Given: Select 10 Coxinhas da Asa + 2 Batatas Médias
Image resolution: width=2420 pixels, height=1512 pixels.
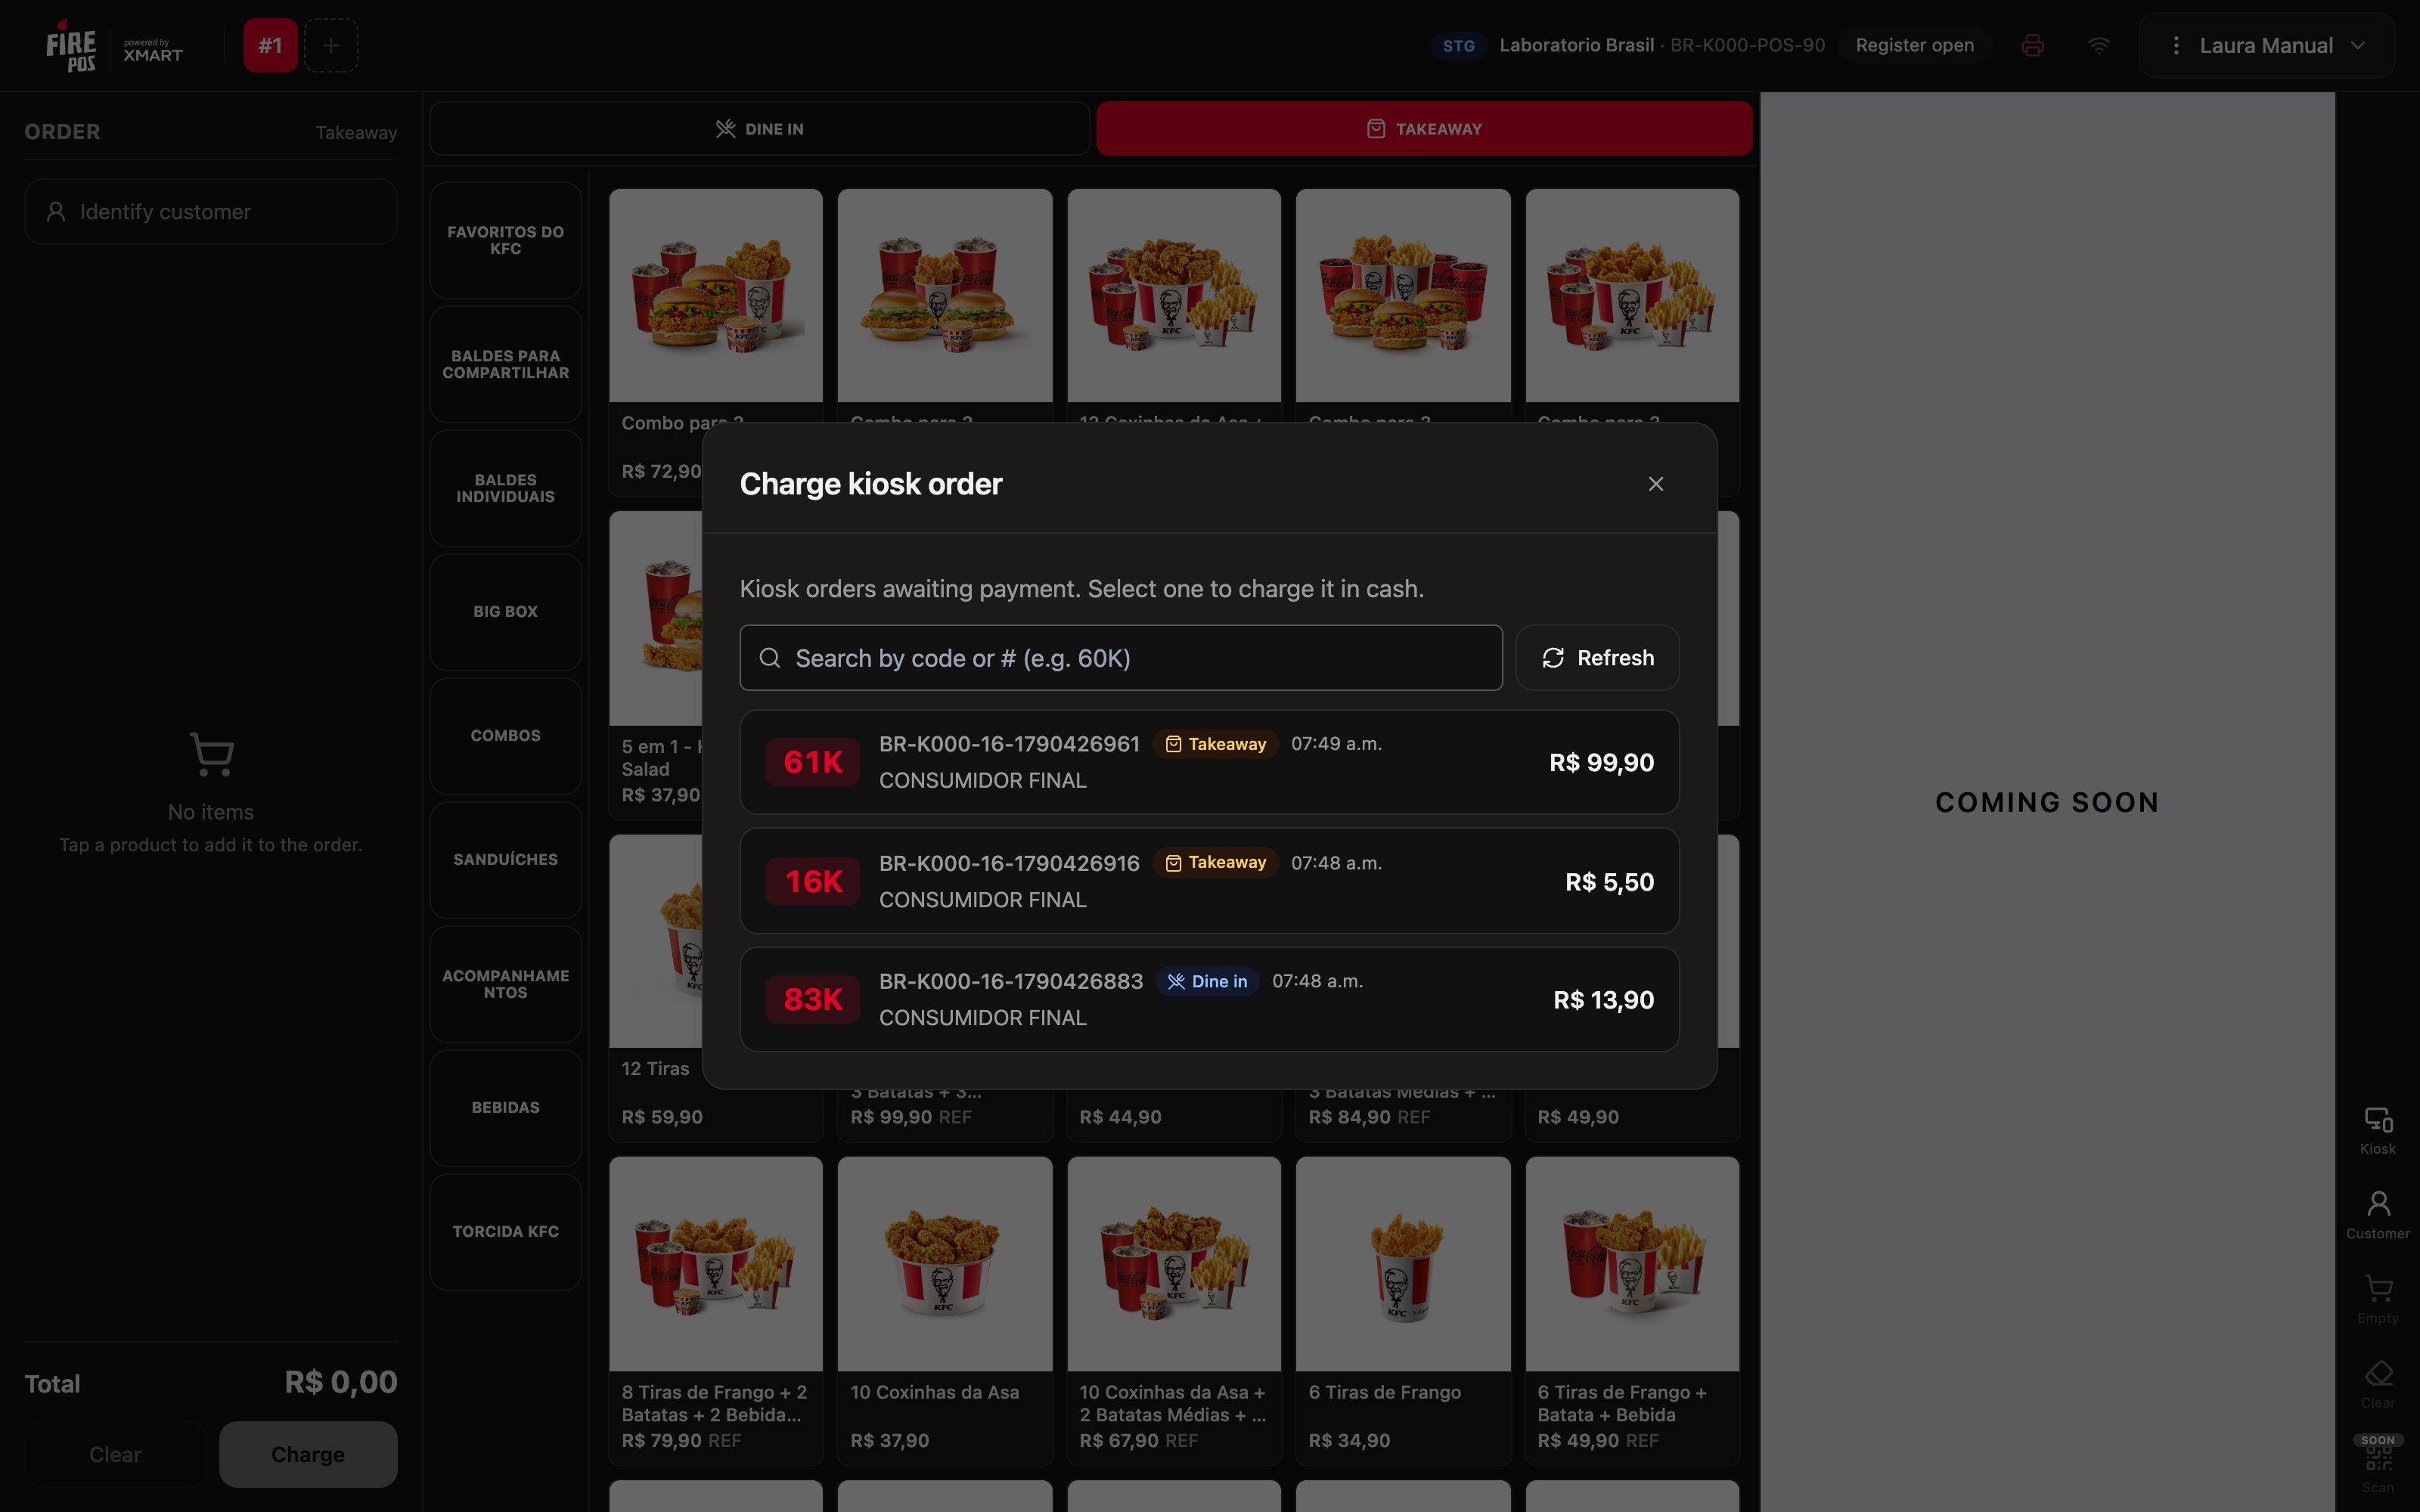Looking at the screenshot, I should (x=1174, y=1311).
